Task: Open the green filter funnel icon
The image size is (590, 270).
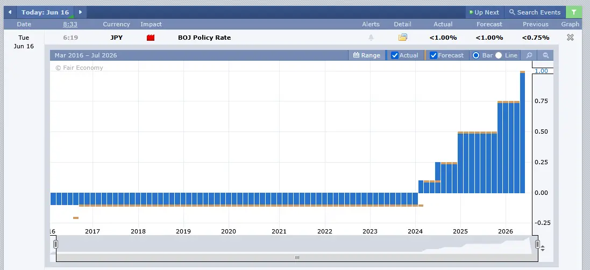Action: pyautogui.click(x=573, y=12)
